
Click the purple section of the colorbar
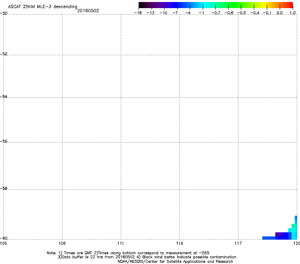(160, 5)
